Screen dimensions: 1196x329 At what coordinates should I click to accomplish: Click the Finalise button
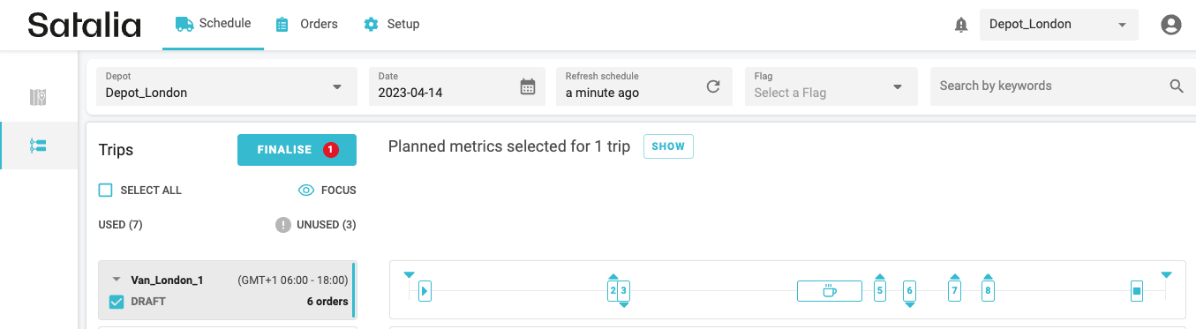297,150
